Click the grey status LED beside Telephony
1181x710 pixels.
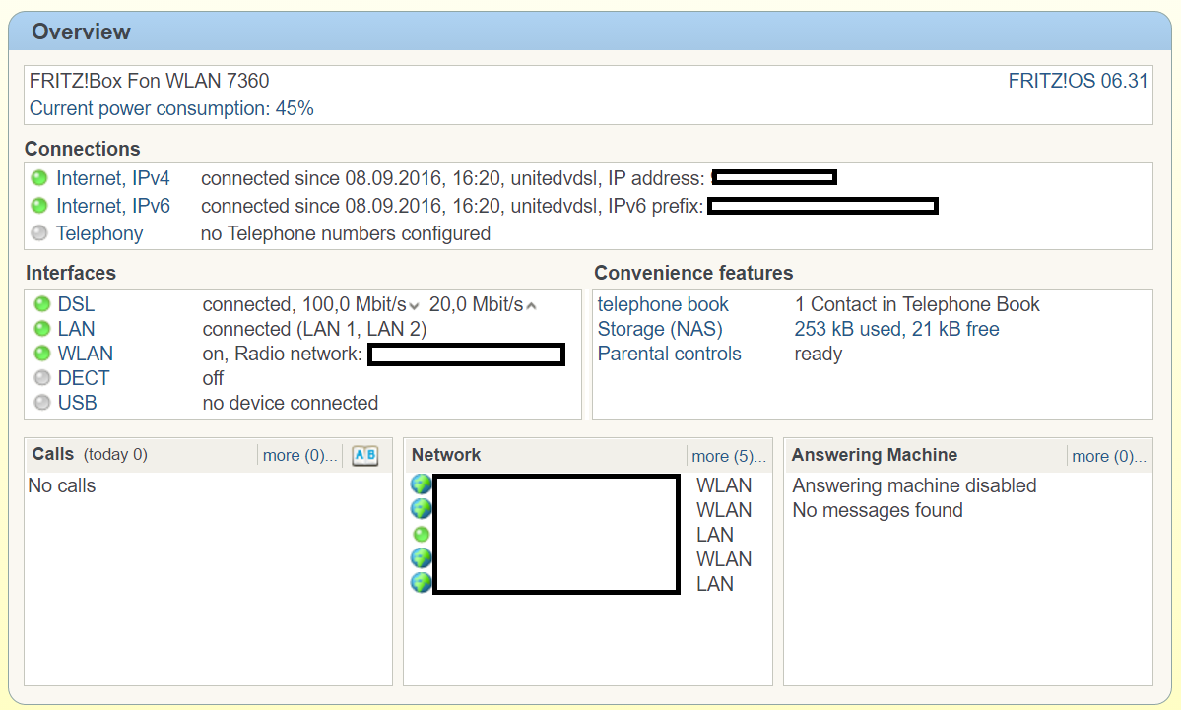tap(39, 234)
